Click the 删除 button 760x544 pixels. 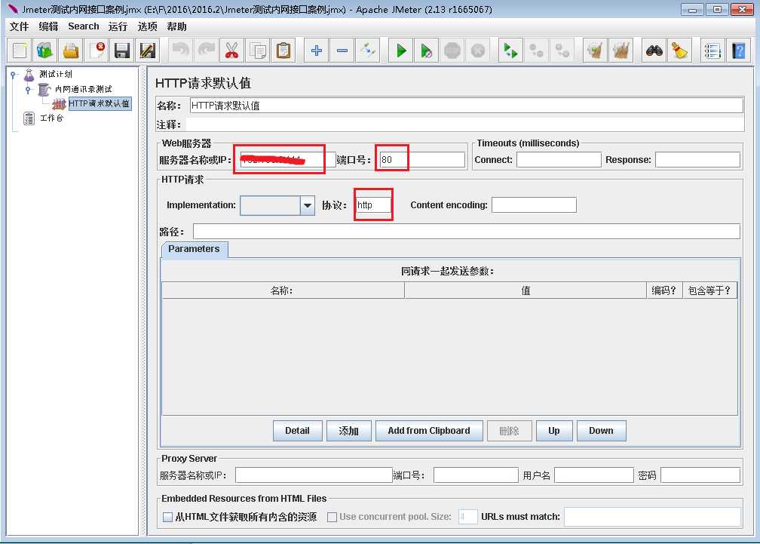click(x=510, y=431)
